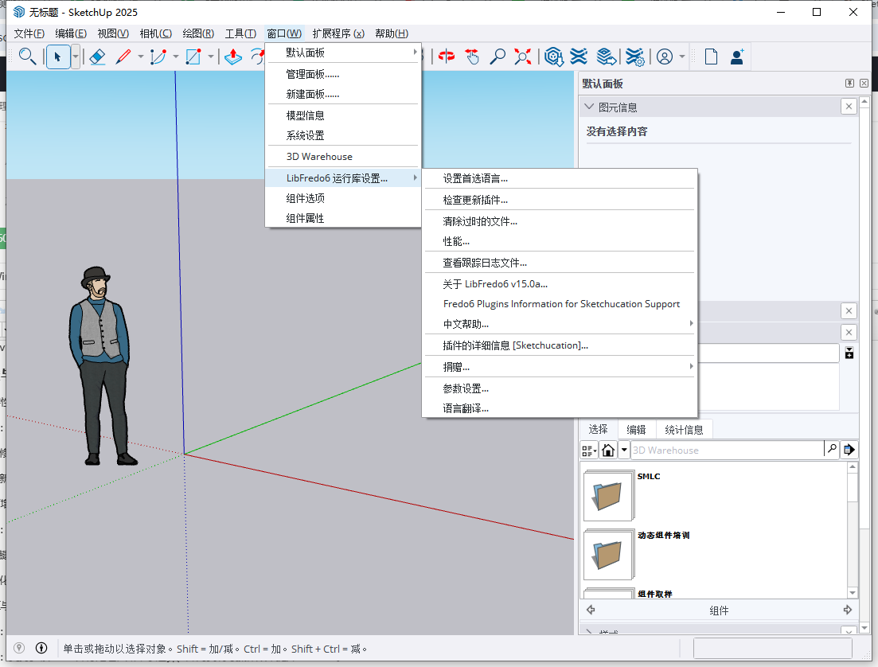Open Extension Warehouse toolbar icon
Viewport: 878px width, 667px height.
(x=579, y=57)
